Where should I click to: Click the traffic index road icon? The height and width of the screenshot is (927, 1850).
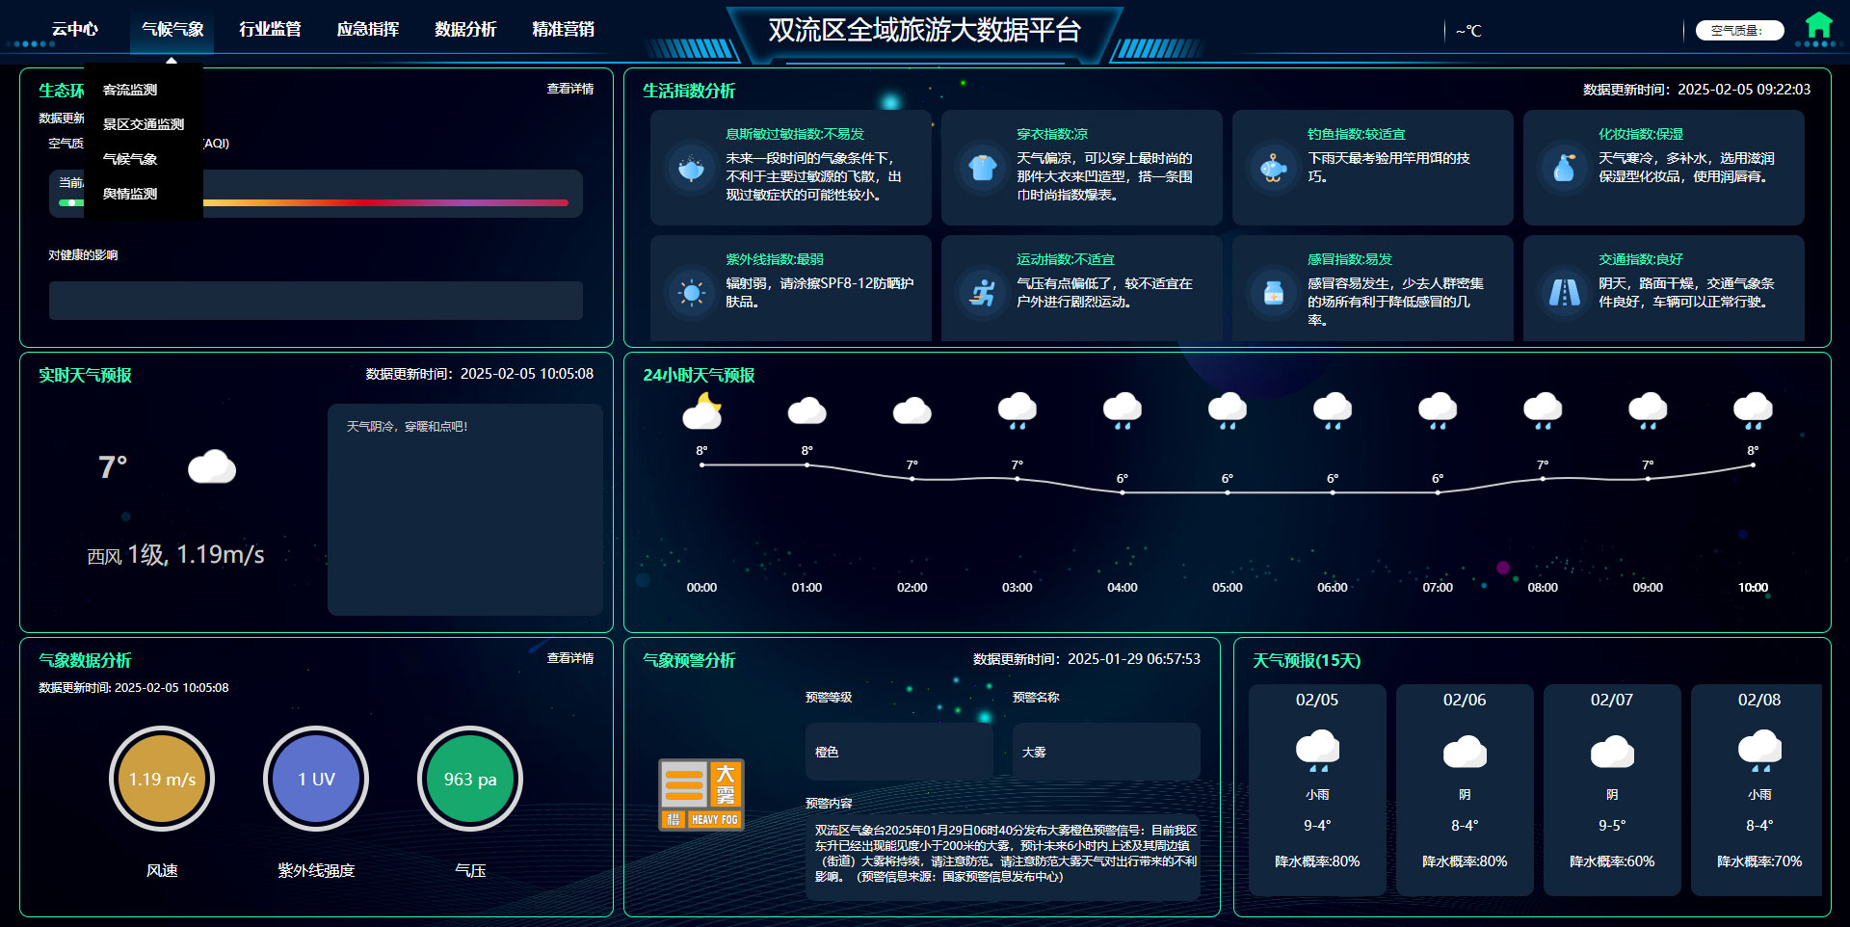pyautogui.click(x=1564, y=292)
